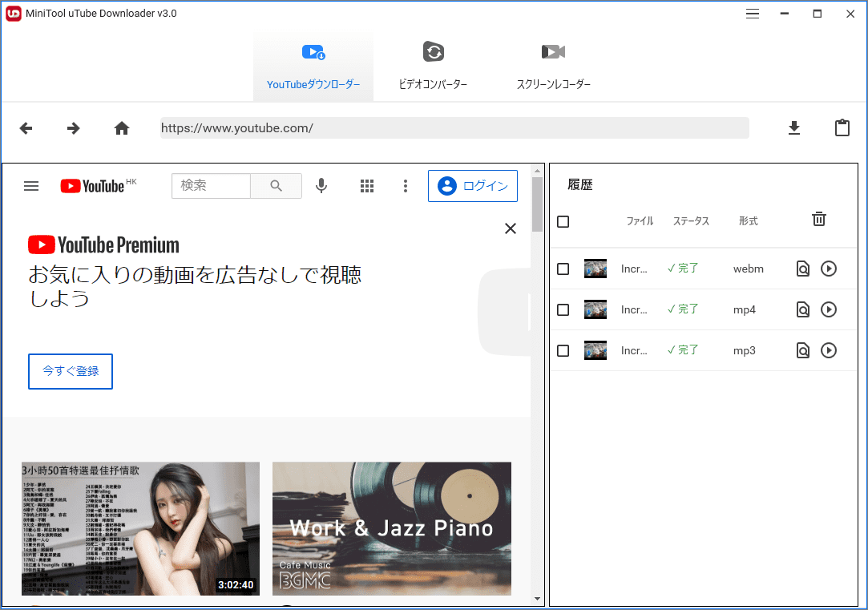The image size is (868, 610).
Task: Click the 完了 status in webm row
Action: [683, 269]
